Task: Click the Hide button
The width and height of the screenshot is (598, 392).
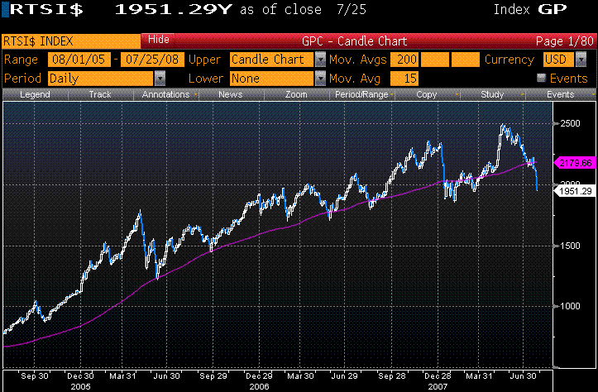Action: pyautogui.click(x=158, y=40)
